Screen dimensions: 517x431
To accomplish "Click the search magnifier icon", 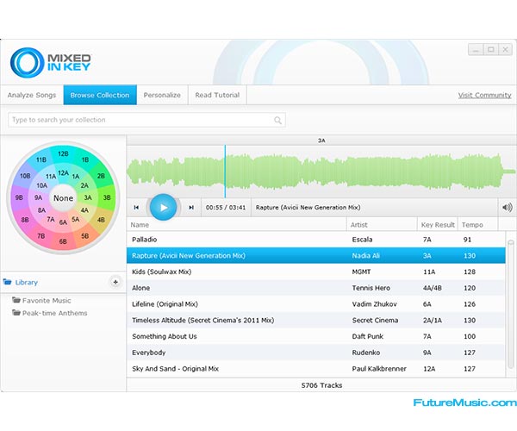I will pyautogui.click(x=277, y=121).
